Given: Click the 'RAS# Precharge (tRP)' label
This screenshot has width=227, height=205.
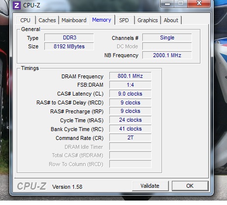Looking at the screenshot, I should 77,111.
